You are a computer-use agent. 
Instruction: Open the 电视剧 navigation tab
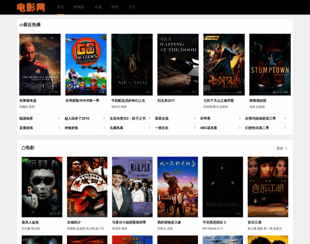pos(79,7)
